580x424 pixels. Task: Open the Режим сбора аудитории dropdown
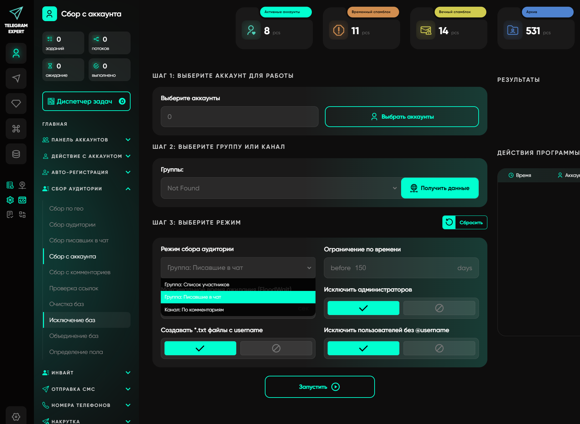(238, 267)
